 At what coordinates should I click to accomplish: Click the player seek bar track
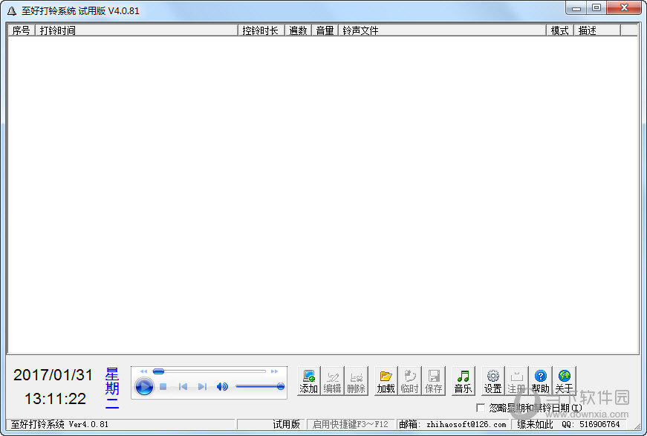pyautogui.click(x=209, y=371)
